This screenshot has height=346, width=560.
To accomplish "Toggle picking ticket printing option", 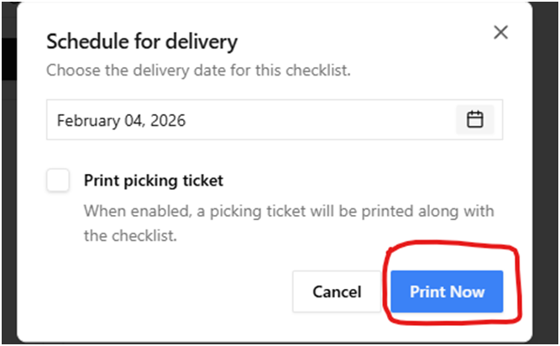I will coord(58,180).
